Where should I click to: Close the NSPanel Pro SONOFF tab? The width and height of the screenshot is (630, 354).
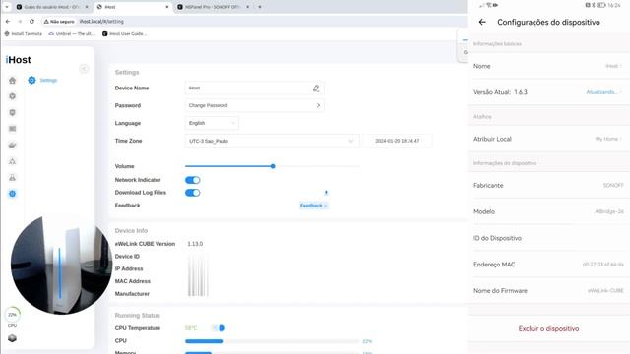tap(247, 7)
